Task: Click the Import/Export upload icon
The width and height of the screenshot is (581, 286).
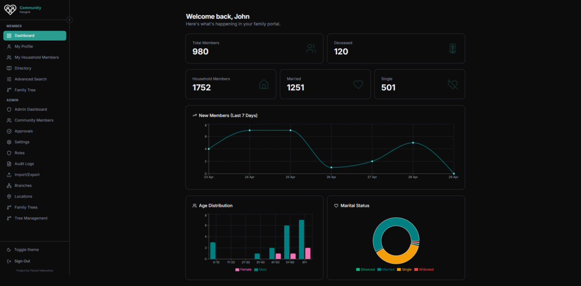Action: 9,175
